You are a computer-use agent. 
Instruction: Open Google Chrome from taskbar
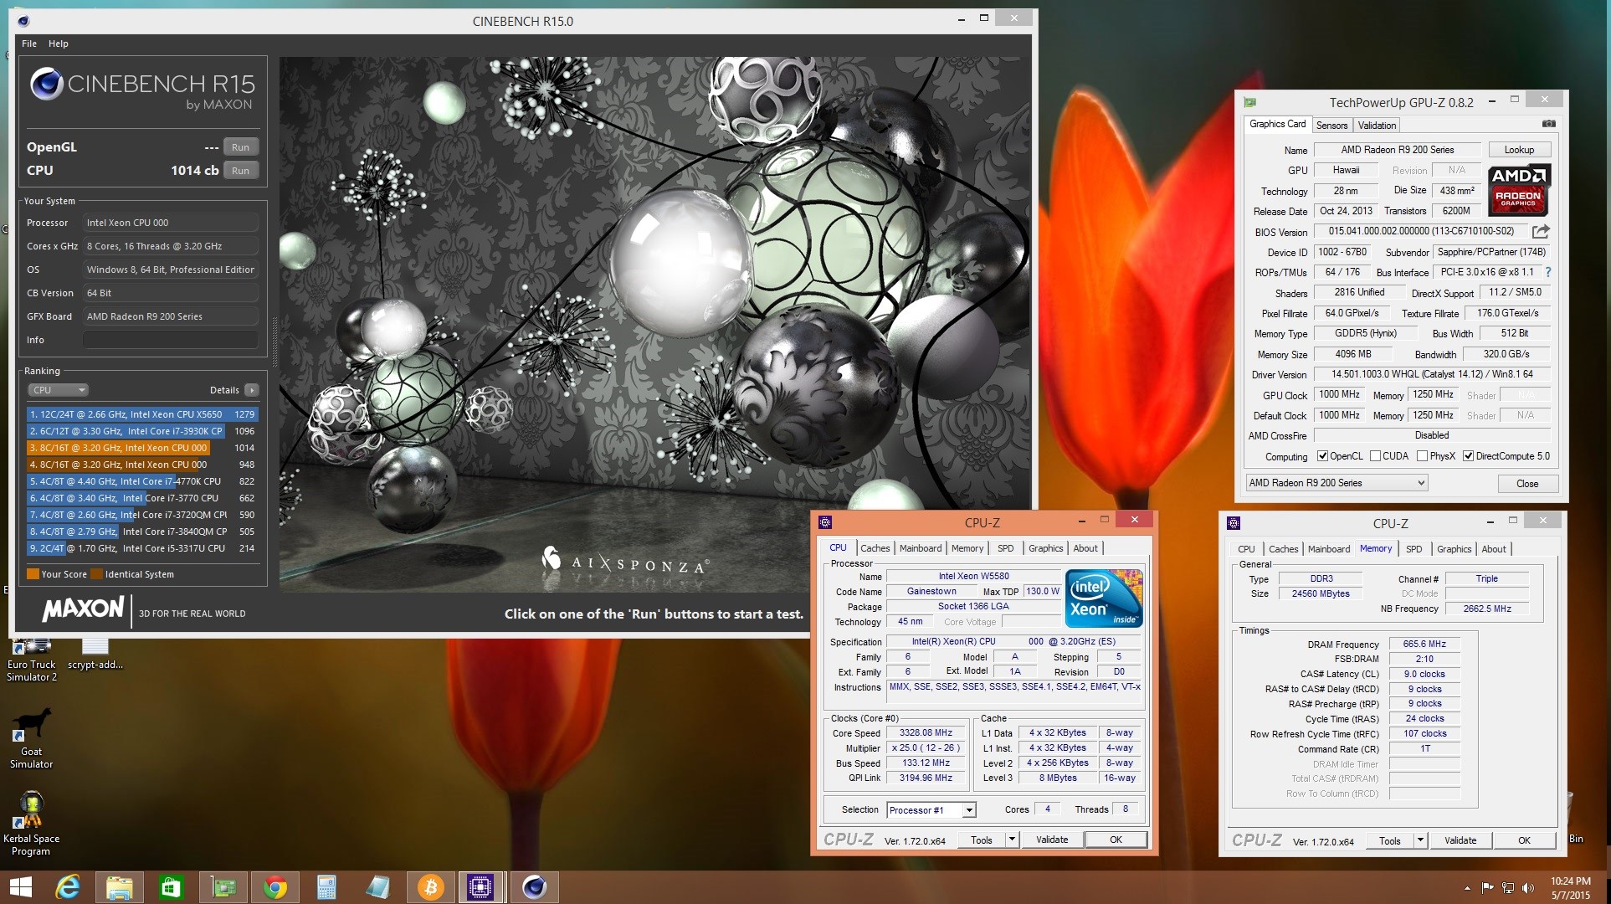tap(275, 887)
